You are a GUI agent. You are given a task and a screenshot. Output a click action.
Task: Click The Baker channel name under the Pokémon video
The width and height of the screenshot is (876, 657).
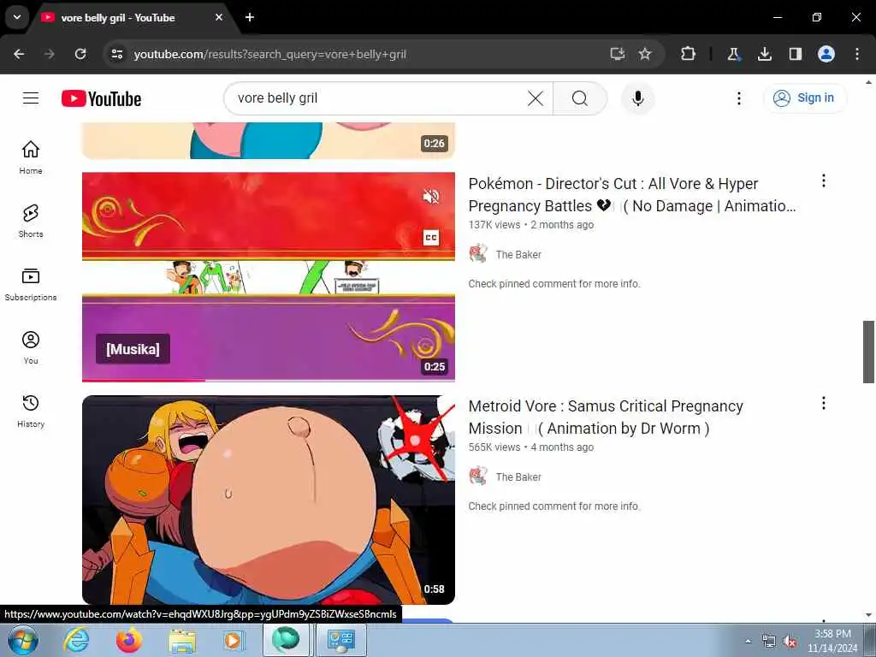pyautogui.click(x=518, y=255)
